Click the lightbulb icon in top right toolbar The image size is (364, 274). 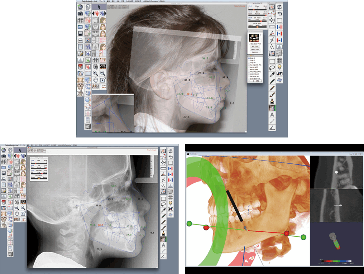(x=279, y=67)
